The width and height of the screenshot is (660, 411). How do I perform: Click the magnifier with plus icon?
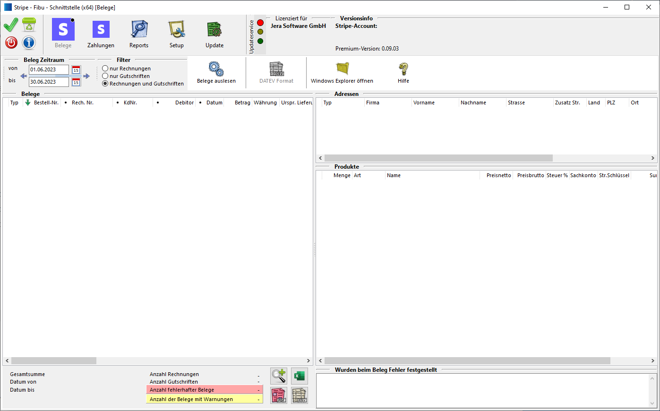279,376
